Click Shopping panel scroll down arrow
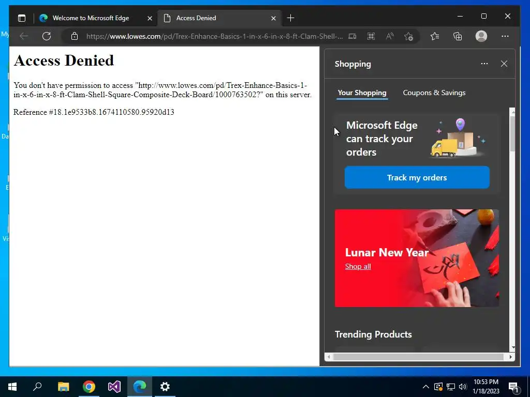Screen dimensions: 530x397 tap(513, 348)
